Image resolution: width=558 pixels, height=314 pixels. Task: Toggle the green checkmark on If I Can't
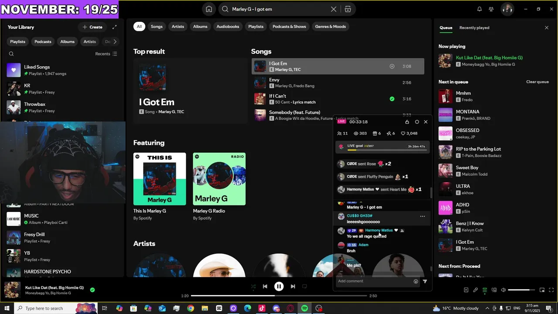coord(392,99)
